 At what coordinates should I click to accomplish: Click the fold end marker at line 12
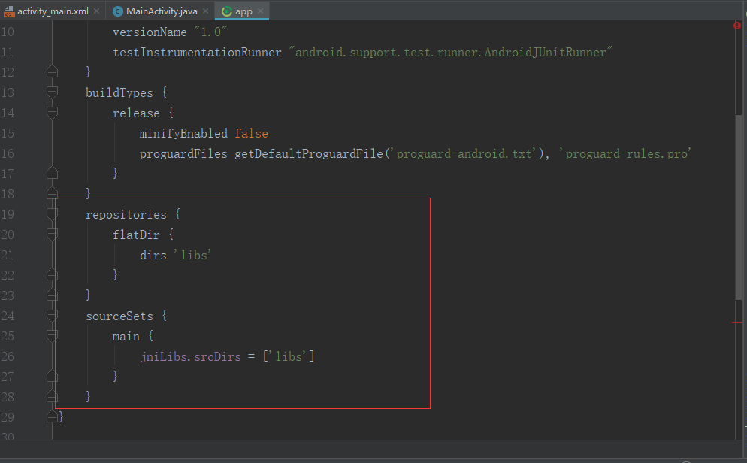coord(52,71)
